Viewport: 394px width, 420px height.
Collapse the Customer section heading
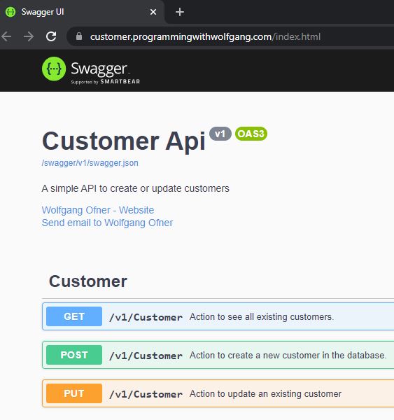(x=88, y=281)
